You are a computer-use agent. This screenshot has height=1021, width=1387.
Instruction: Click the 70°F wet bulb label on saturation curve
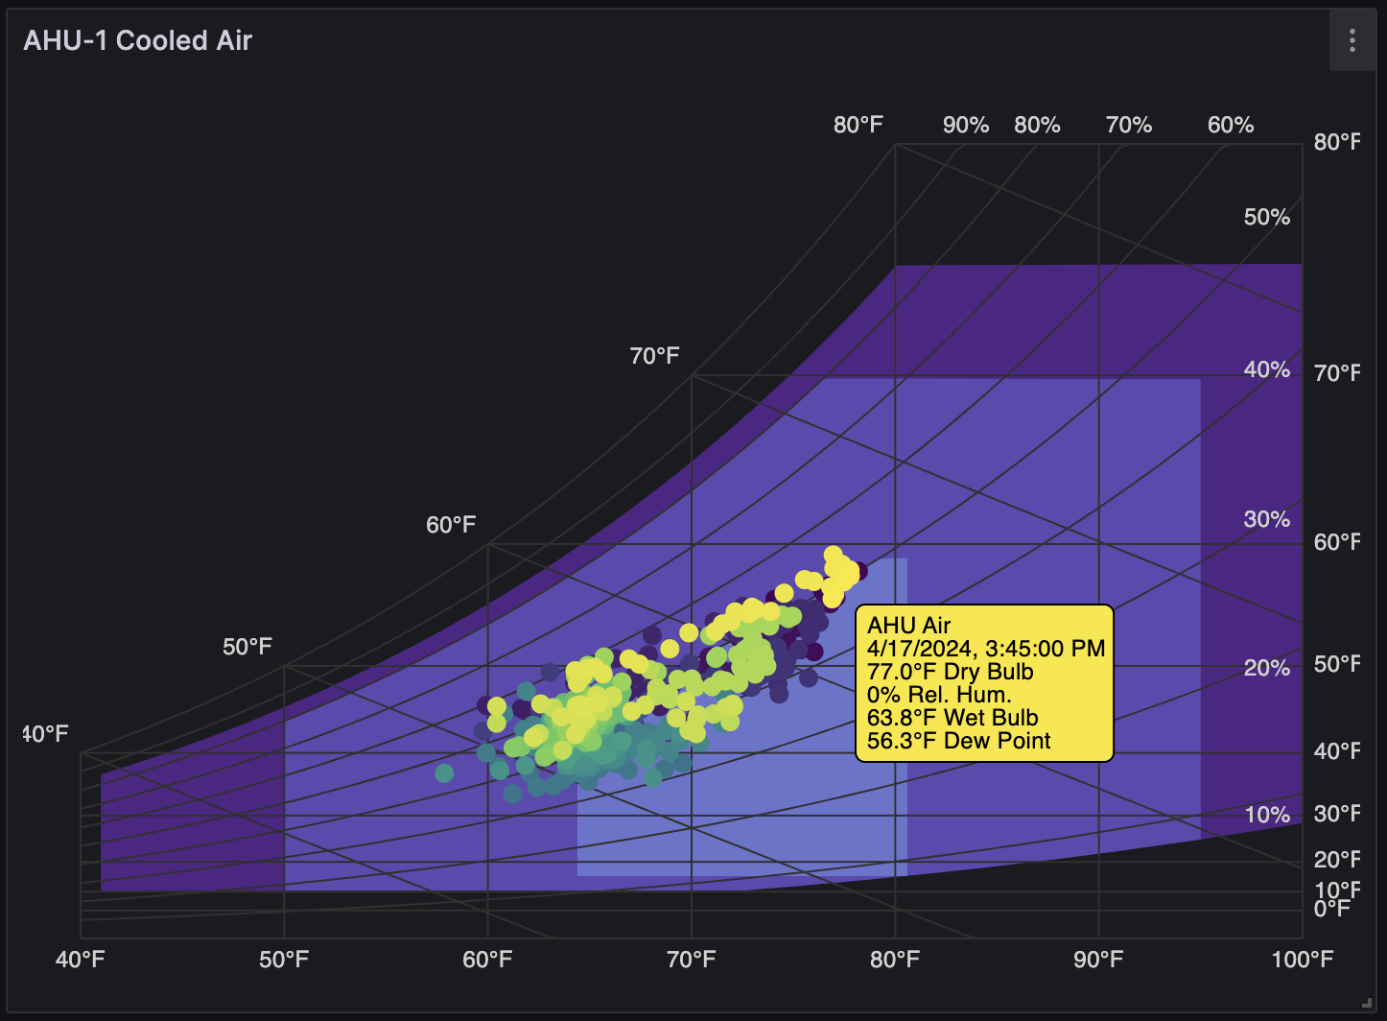point(654,356)
